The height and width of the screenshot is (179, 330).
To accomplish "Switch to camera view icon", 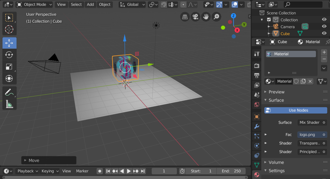I will (195, 17).
